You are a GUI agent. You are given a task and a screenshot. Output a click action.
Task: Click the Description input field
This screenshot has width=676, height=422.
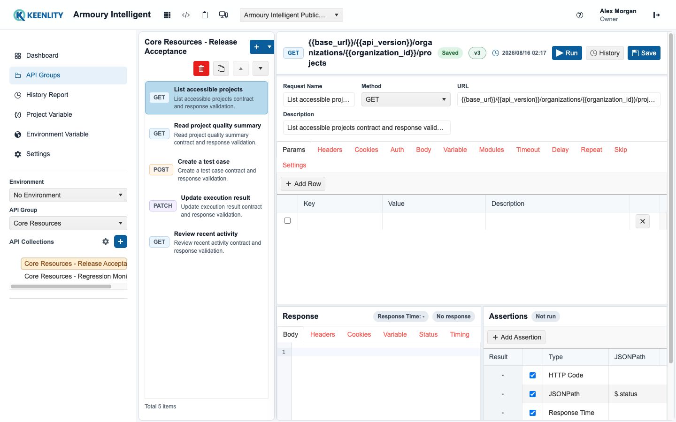[x=367, y=128]
